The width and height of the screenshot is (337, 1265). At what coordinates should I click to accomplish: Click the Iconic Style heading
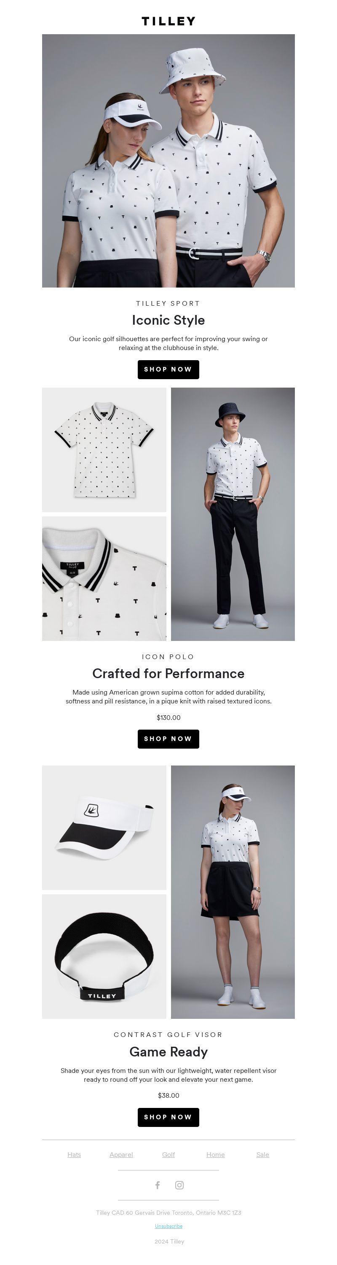168,320
